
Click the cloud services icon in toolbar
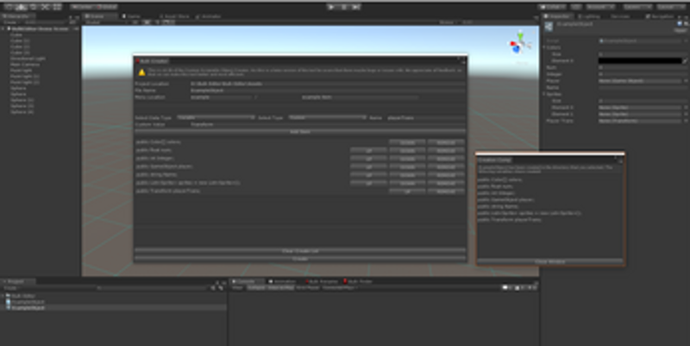[x=575, y=7]
